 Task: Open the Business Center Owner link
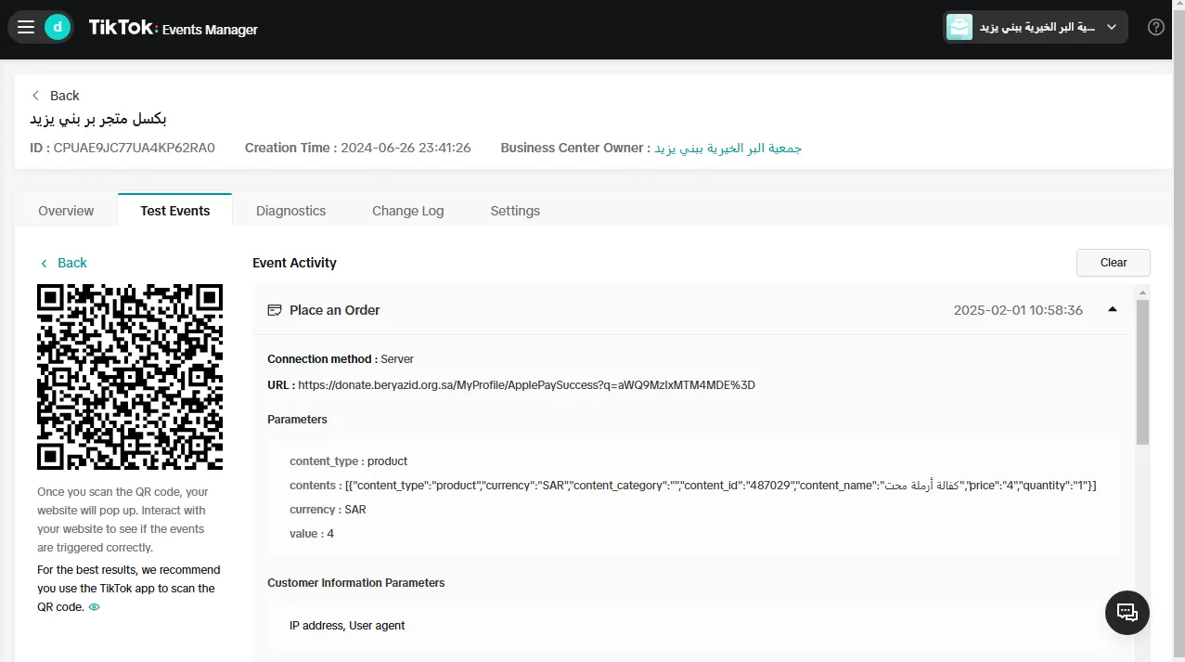pyautogui.click(x=728, y=148)
